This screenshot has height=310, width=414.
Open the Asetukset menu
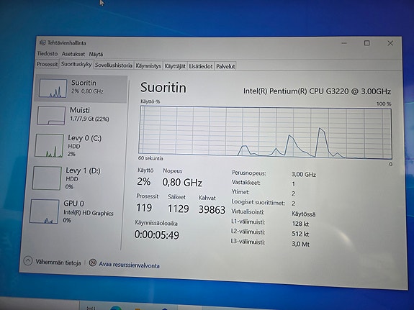click(x=73, y=54)
